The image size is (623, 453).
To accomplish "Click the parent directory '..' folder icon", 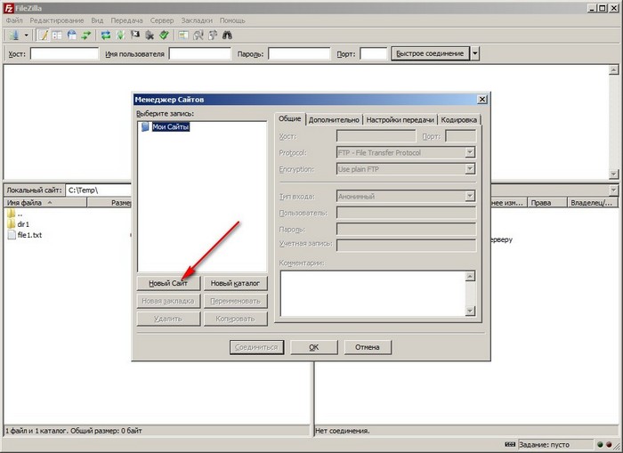I will pos(11,214).
